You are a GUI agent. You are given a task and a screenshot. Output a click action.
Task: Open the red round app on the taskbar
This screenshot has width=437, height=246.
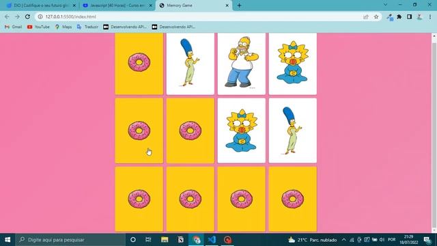(x=227, y=240)
